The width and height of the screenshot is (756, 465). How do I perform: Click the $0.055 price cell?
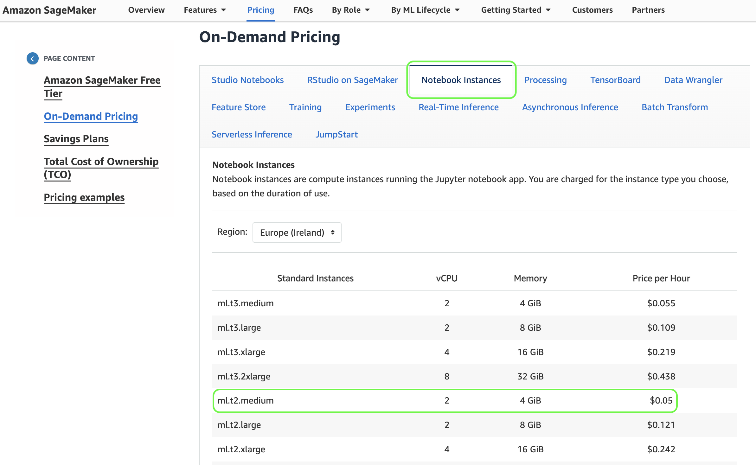coord(661,303)
